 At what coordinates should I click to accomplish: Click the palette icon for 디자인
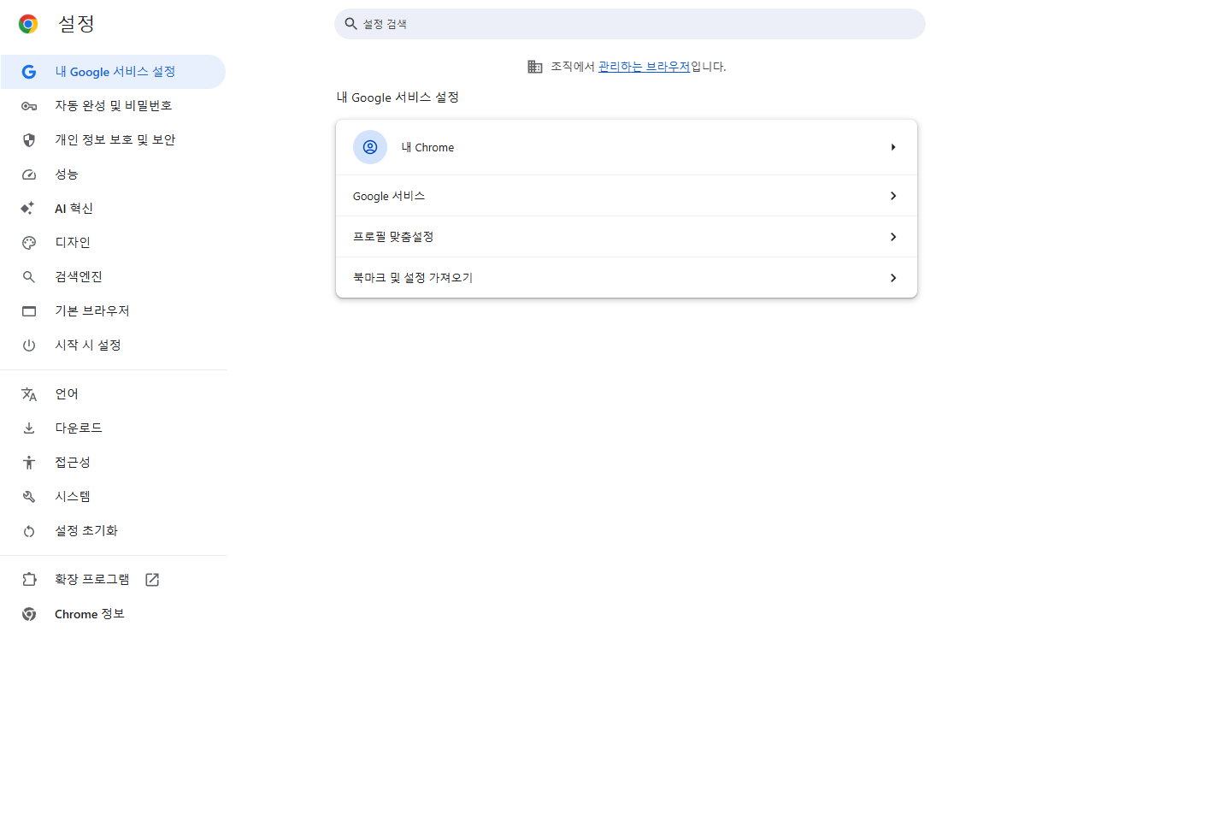[29, 243]
